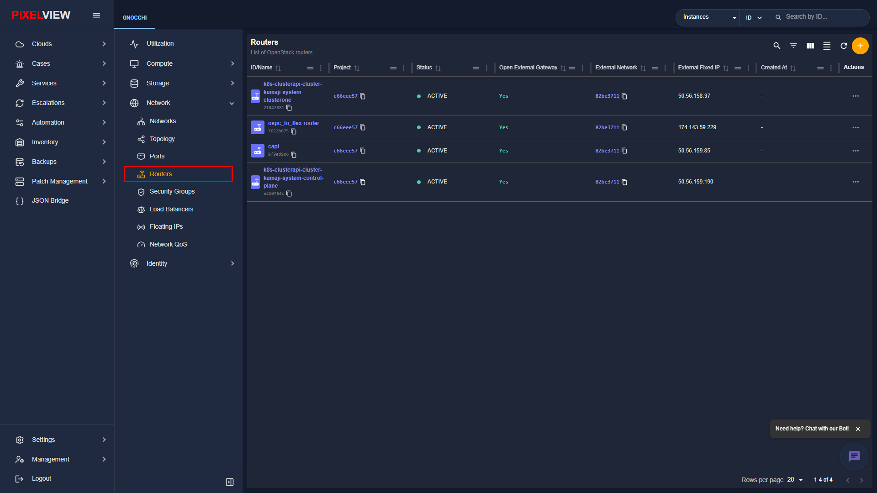877x493 pixels.
Task: Select the GNOCCHI tab
Action: [135, 18]
